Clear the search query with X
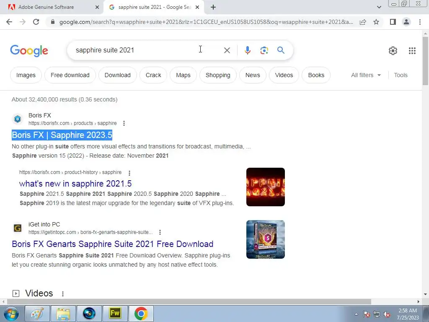The height and width of the screenshot is (322, 429). tap(227, 50)
